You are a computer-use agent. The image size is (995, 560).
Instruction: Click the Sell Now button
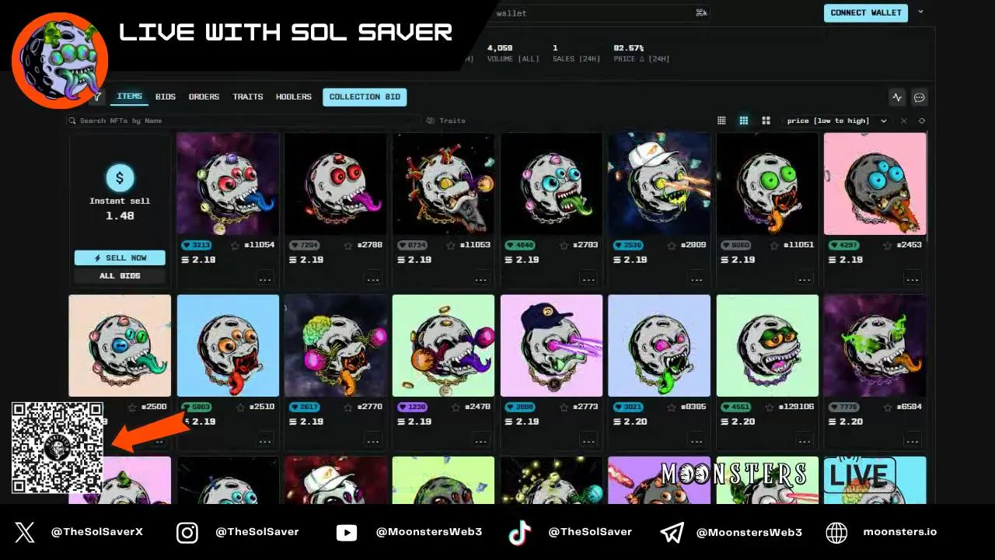(x=120, y=258)
